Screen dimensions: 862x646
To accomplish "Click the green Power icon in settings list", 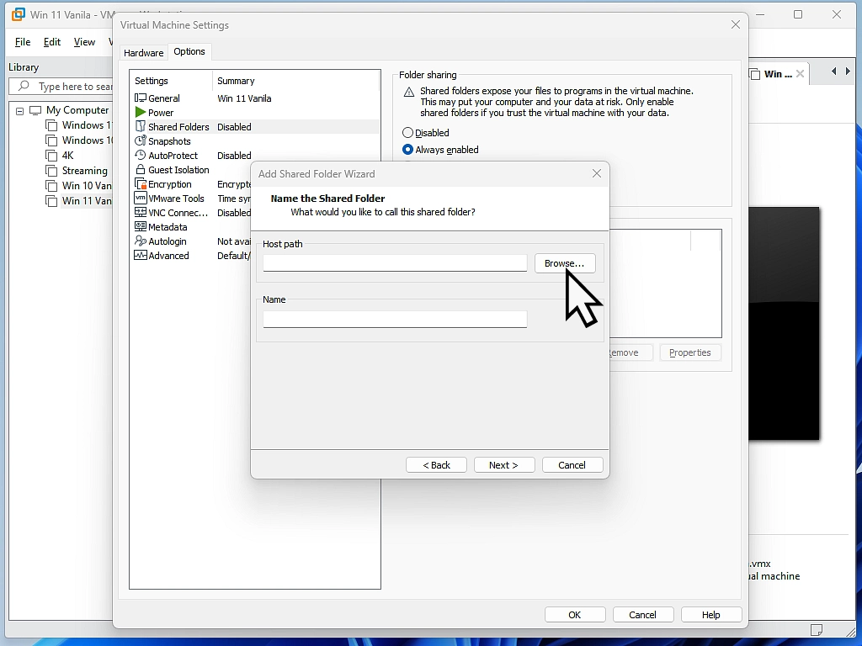I will click(141, 113).
